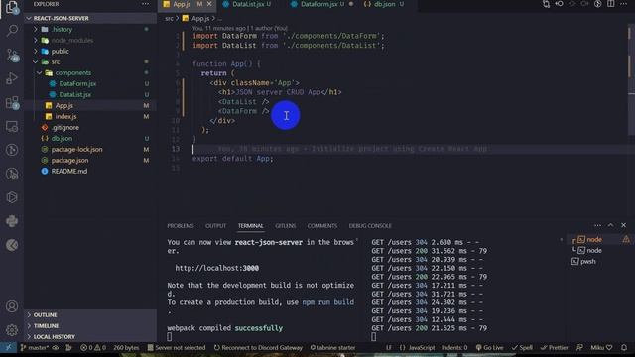The image size is (635, 357).
Task: Open the Accounts icon in activity bar
Action: pyautogui.click(x=12, y=306)
